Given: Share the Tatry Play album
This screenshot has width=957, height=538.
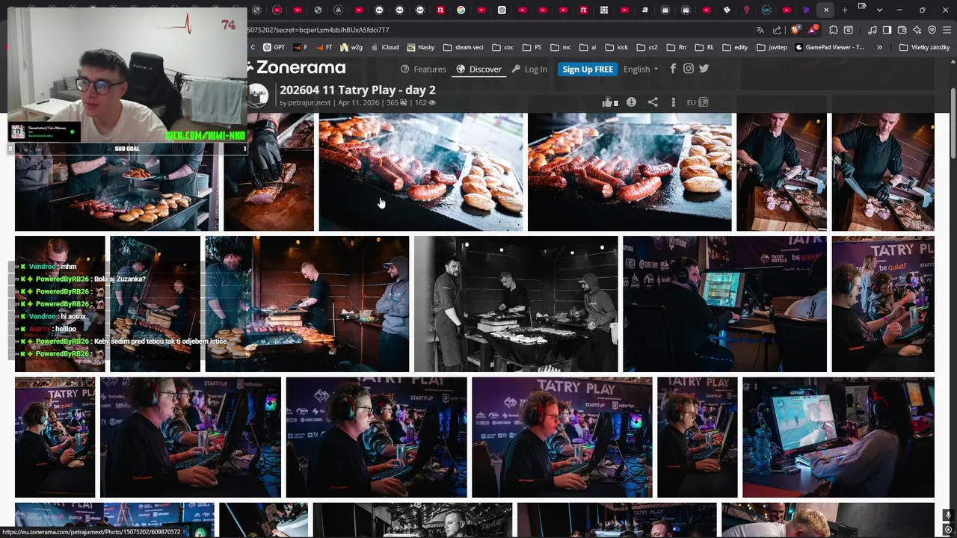Looking at the screenshot, I should click(x=653, y=102).
